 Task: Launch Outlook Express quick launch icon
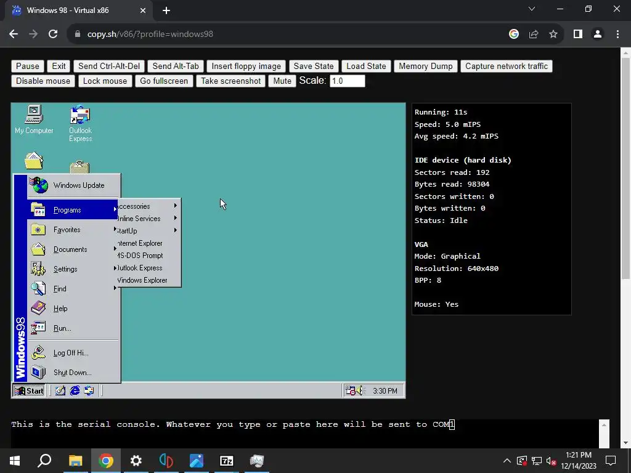[x=89, y=390]
